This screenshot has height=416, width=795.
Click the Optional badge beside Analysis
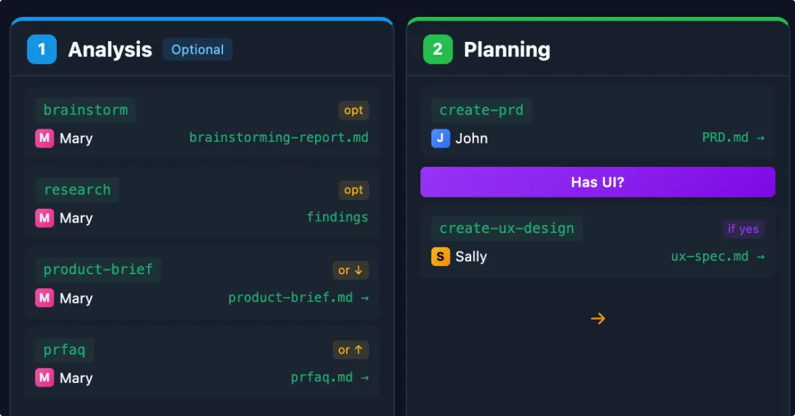(x=197, y=50)
